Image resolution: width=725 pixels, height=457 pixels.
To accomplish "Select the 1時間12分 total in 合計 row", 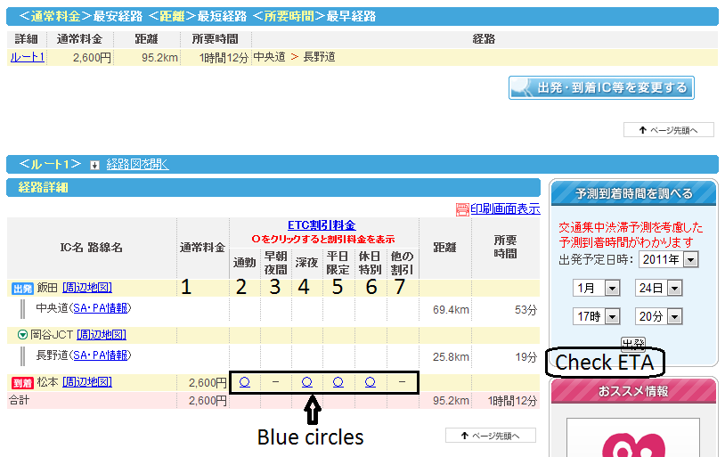I will click(x=513, y=401).
